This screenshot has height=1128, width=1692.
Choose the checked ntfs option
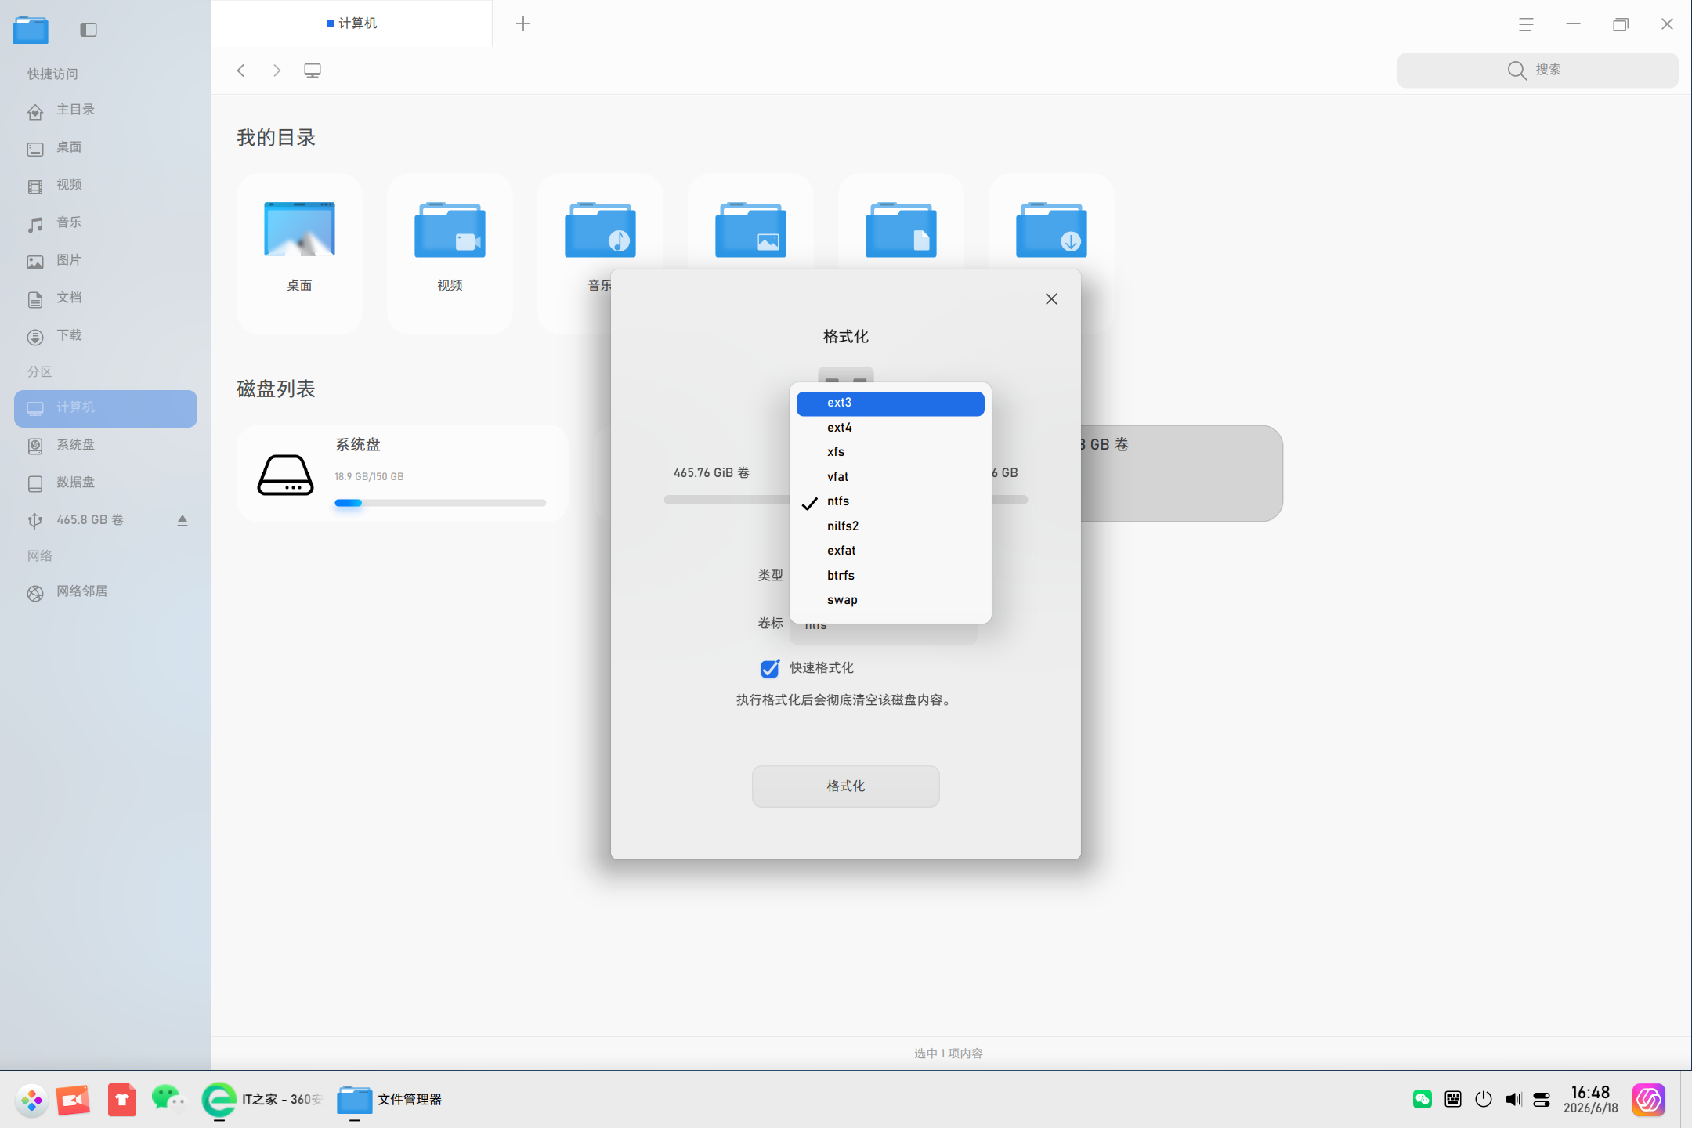click(890, 501)
